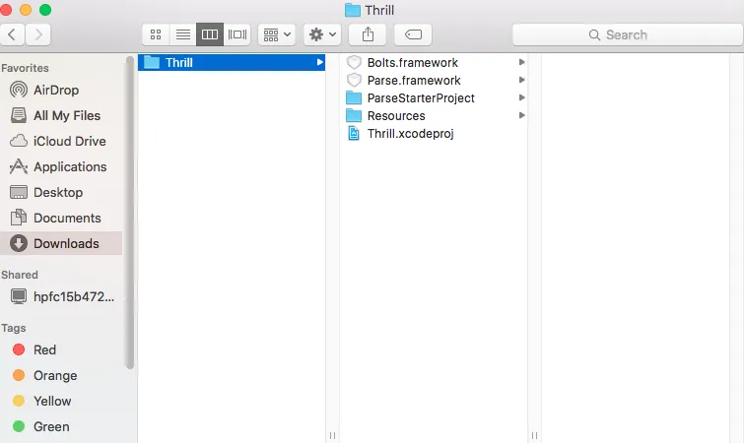
Task: Click the Shared section header
Action: (x=20, y=275)
